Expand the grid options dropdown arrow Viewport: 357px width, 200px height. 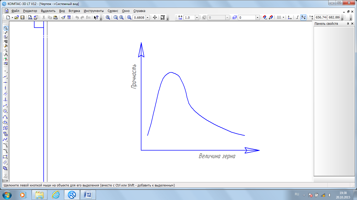tap(283, 17)
